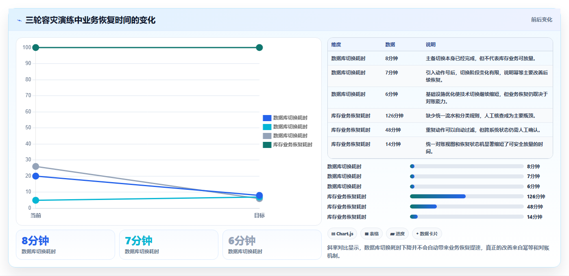Select the 进度 chip
Screen dimensions: 569x276
397,234
